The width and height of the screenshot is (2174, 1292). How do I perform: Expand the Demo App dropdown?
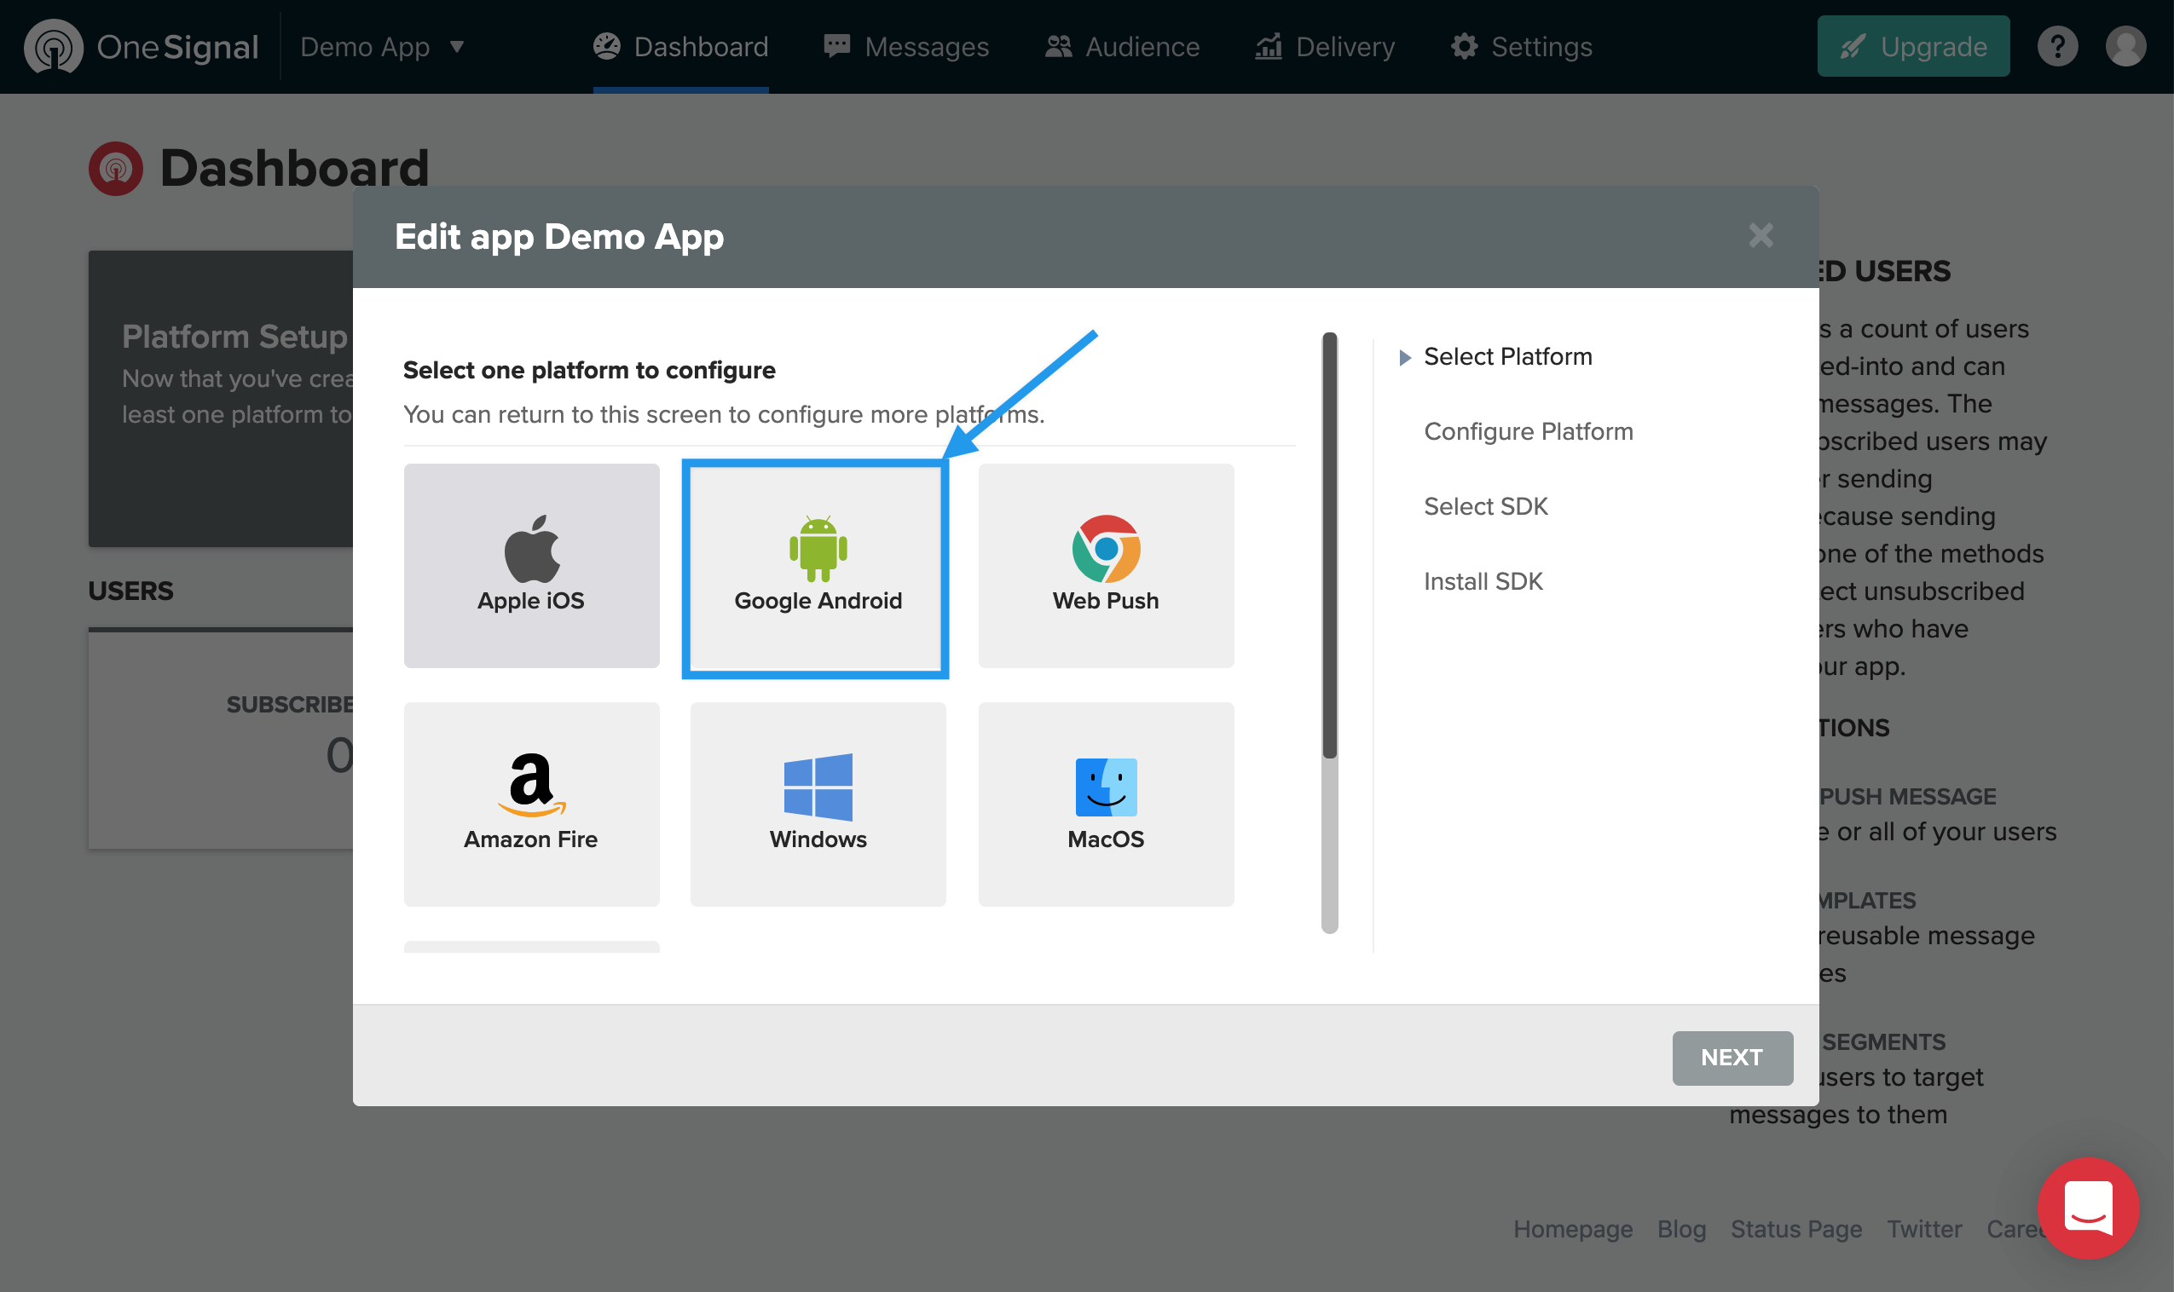[381, 46]
